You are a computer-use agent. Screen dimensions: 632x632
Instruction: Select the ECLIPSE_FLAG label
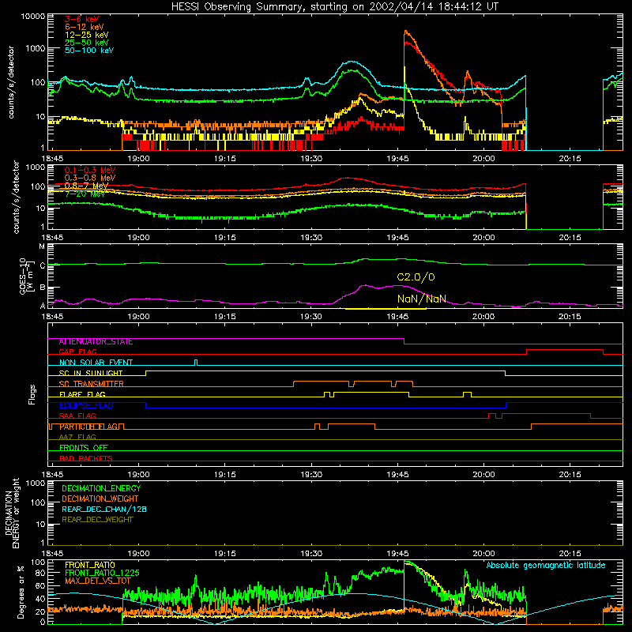(86, 405)
